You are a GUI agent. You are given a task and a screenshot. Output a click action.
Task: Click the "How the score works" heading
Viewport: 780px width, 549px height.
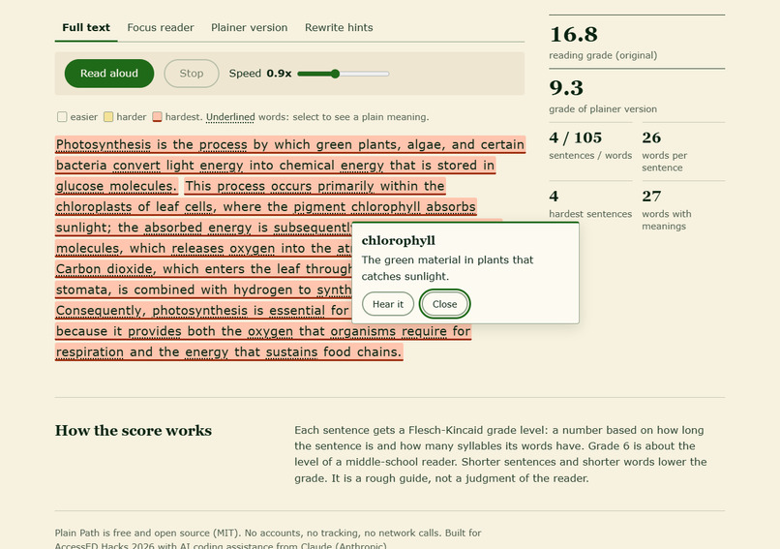(134, 431)
